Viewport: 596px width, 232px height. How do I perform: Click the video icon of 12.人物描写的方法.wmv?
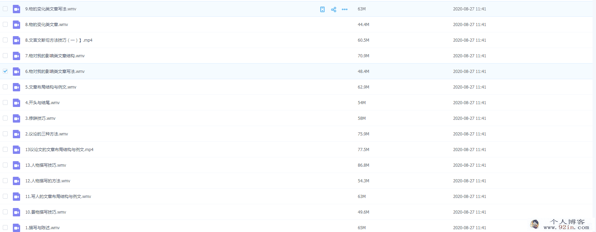pos(16,181)
